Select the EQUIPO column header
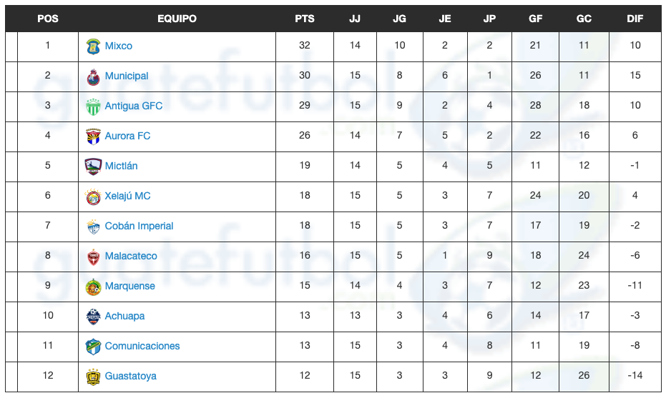 click(177, 19)
